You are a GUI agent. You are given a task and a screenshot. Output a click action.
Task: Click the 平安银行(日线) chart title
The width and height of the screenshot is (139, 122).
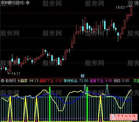pyautogui.click(x=13, y=3)
